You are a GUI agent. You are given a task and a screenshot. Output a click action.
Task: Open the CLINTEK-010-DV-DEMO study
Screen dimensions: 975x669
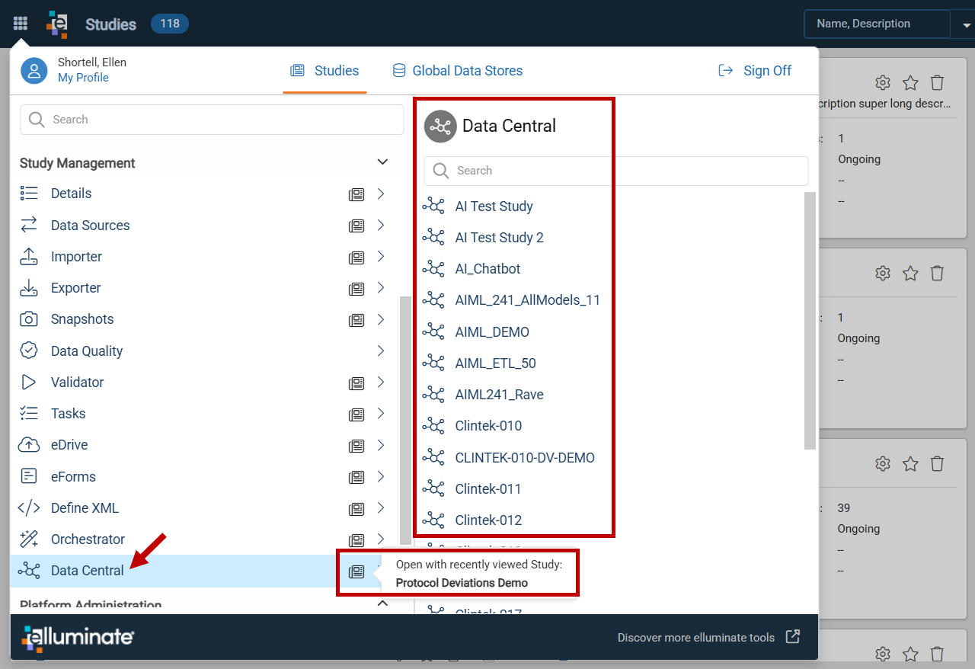tap(525, 458)
